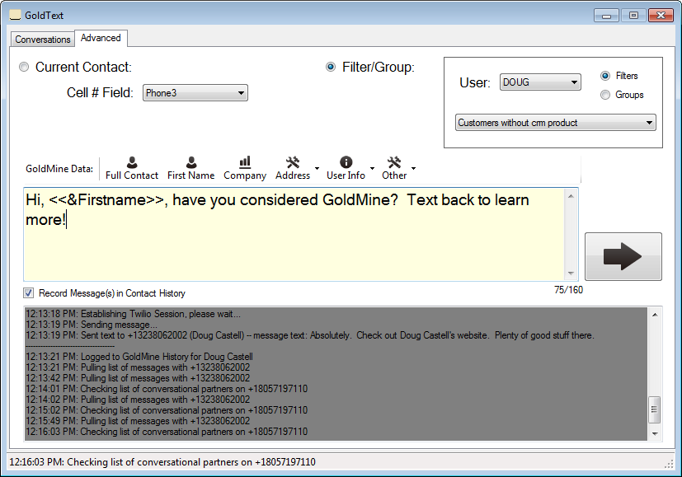Image resolution: width=682 pixels, height=477 pixels.
Task: Click the message box scroll down arrow
Action: click(571, 274)
